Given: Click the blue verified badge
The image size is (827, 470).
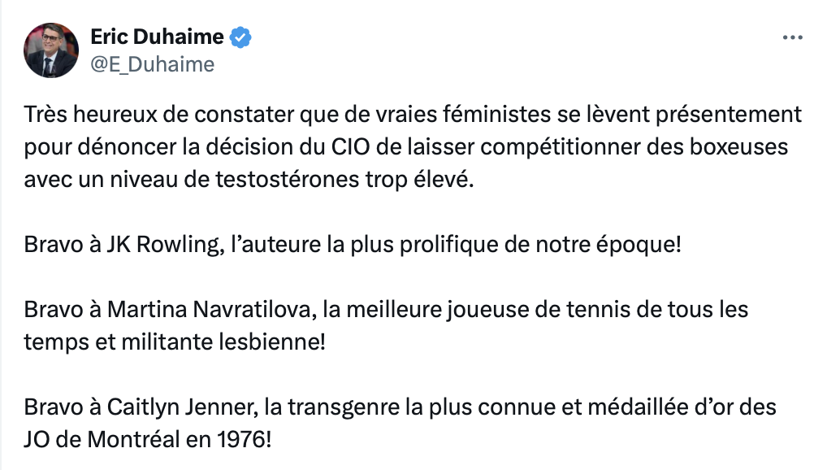Looking at the screenshot, I should click(x=240, y=37).
